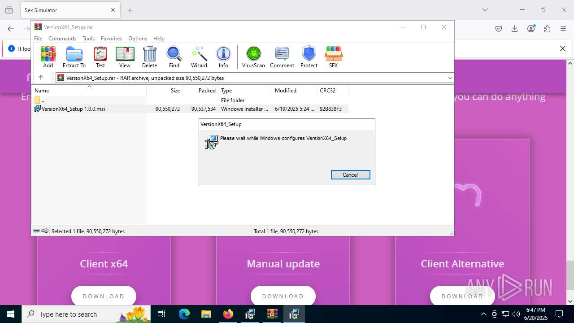The height and width of the screenshot is (323, 574).
Task: Click the 'Total 1 file' status bar text
Action: click(286, 231)
